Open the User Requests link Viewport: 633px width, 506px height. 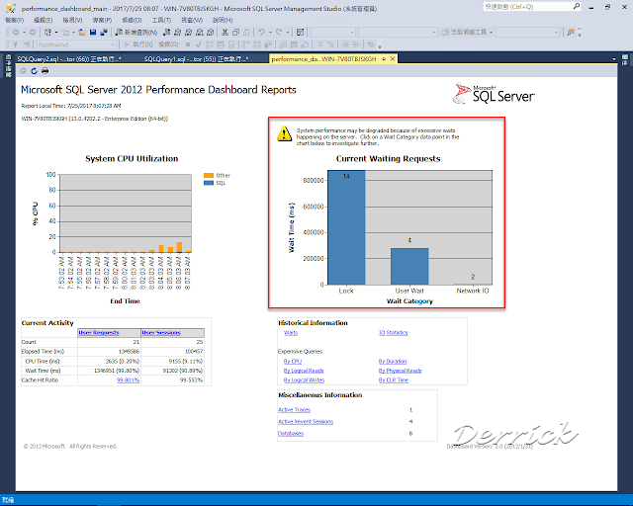[x=99, y=333]
